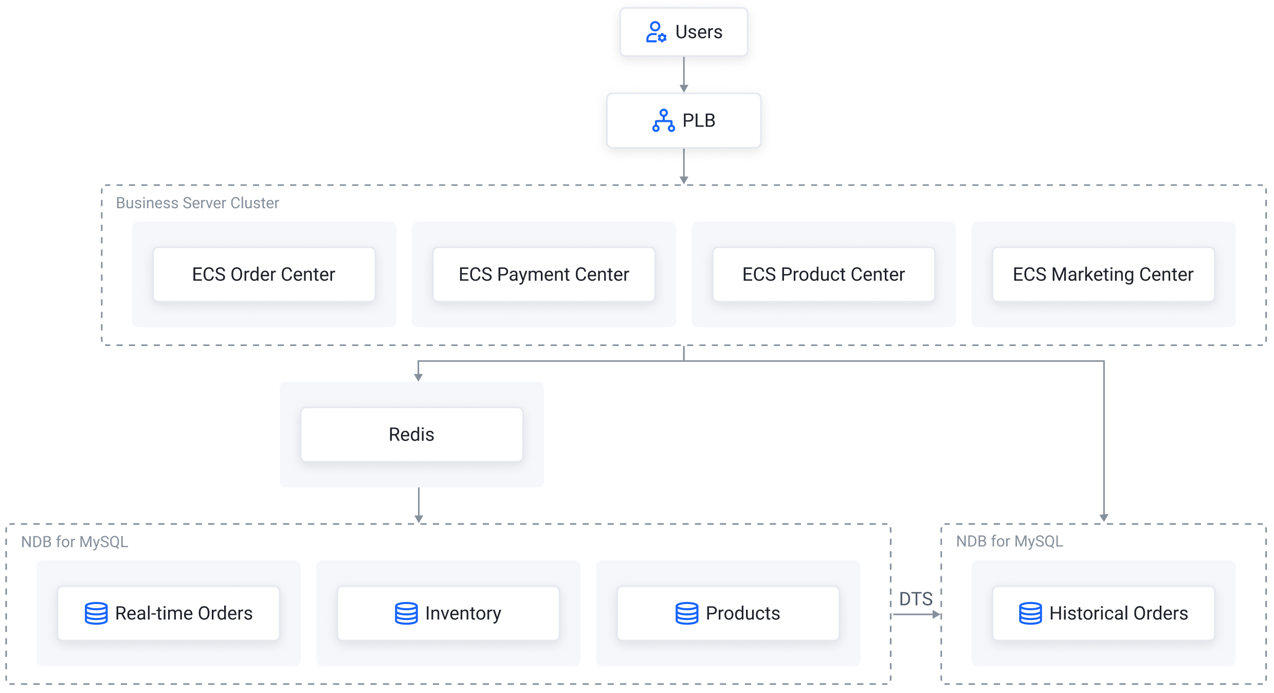Click the PLB label text
The height and width of the screenshot is (693, 1274).
click(x=699, y=120)
